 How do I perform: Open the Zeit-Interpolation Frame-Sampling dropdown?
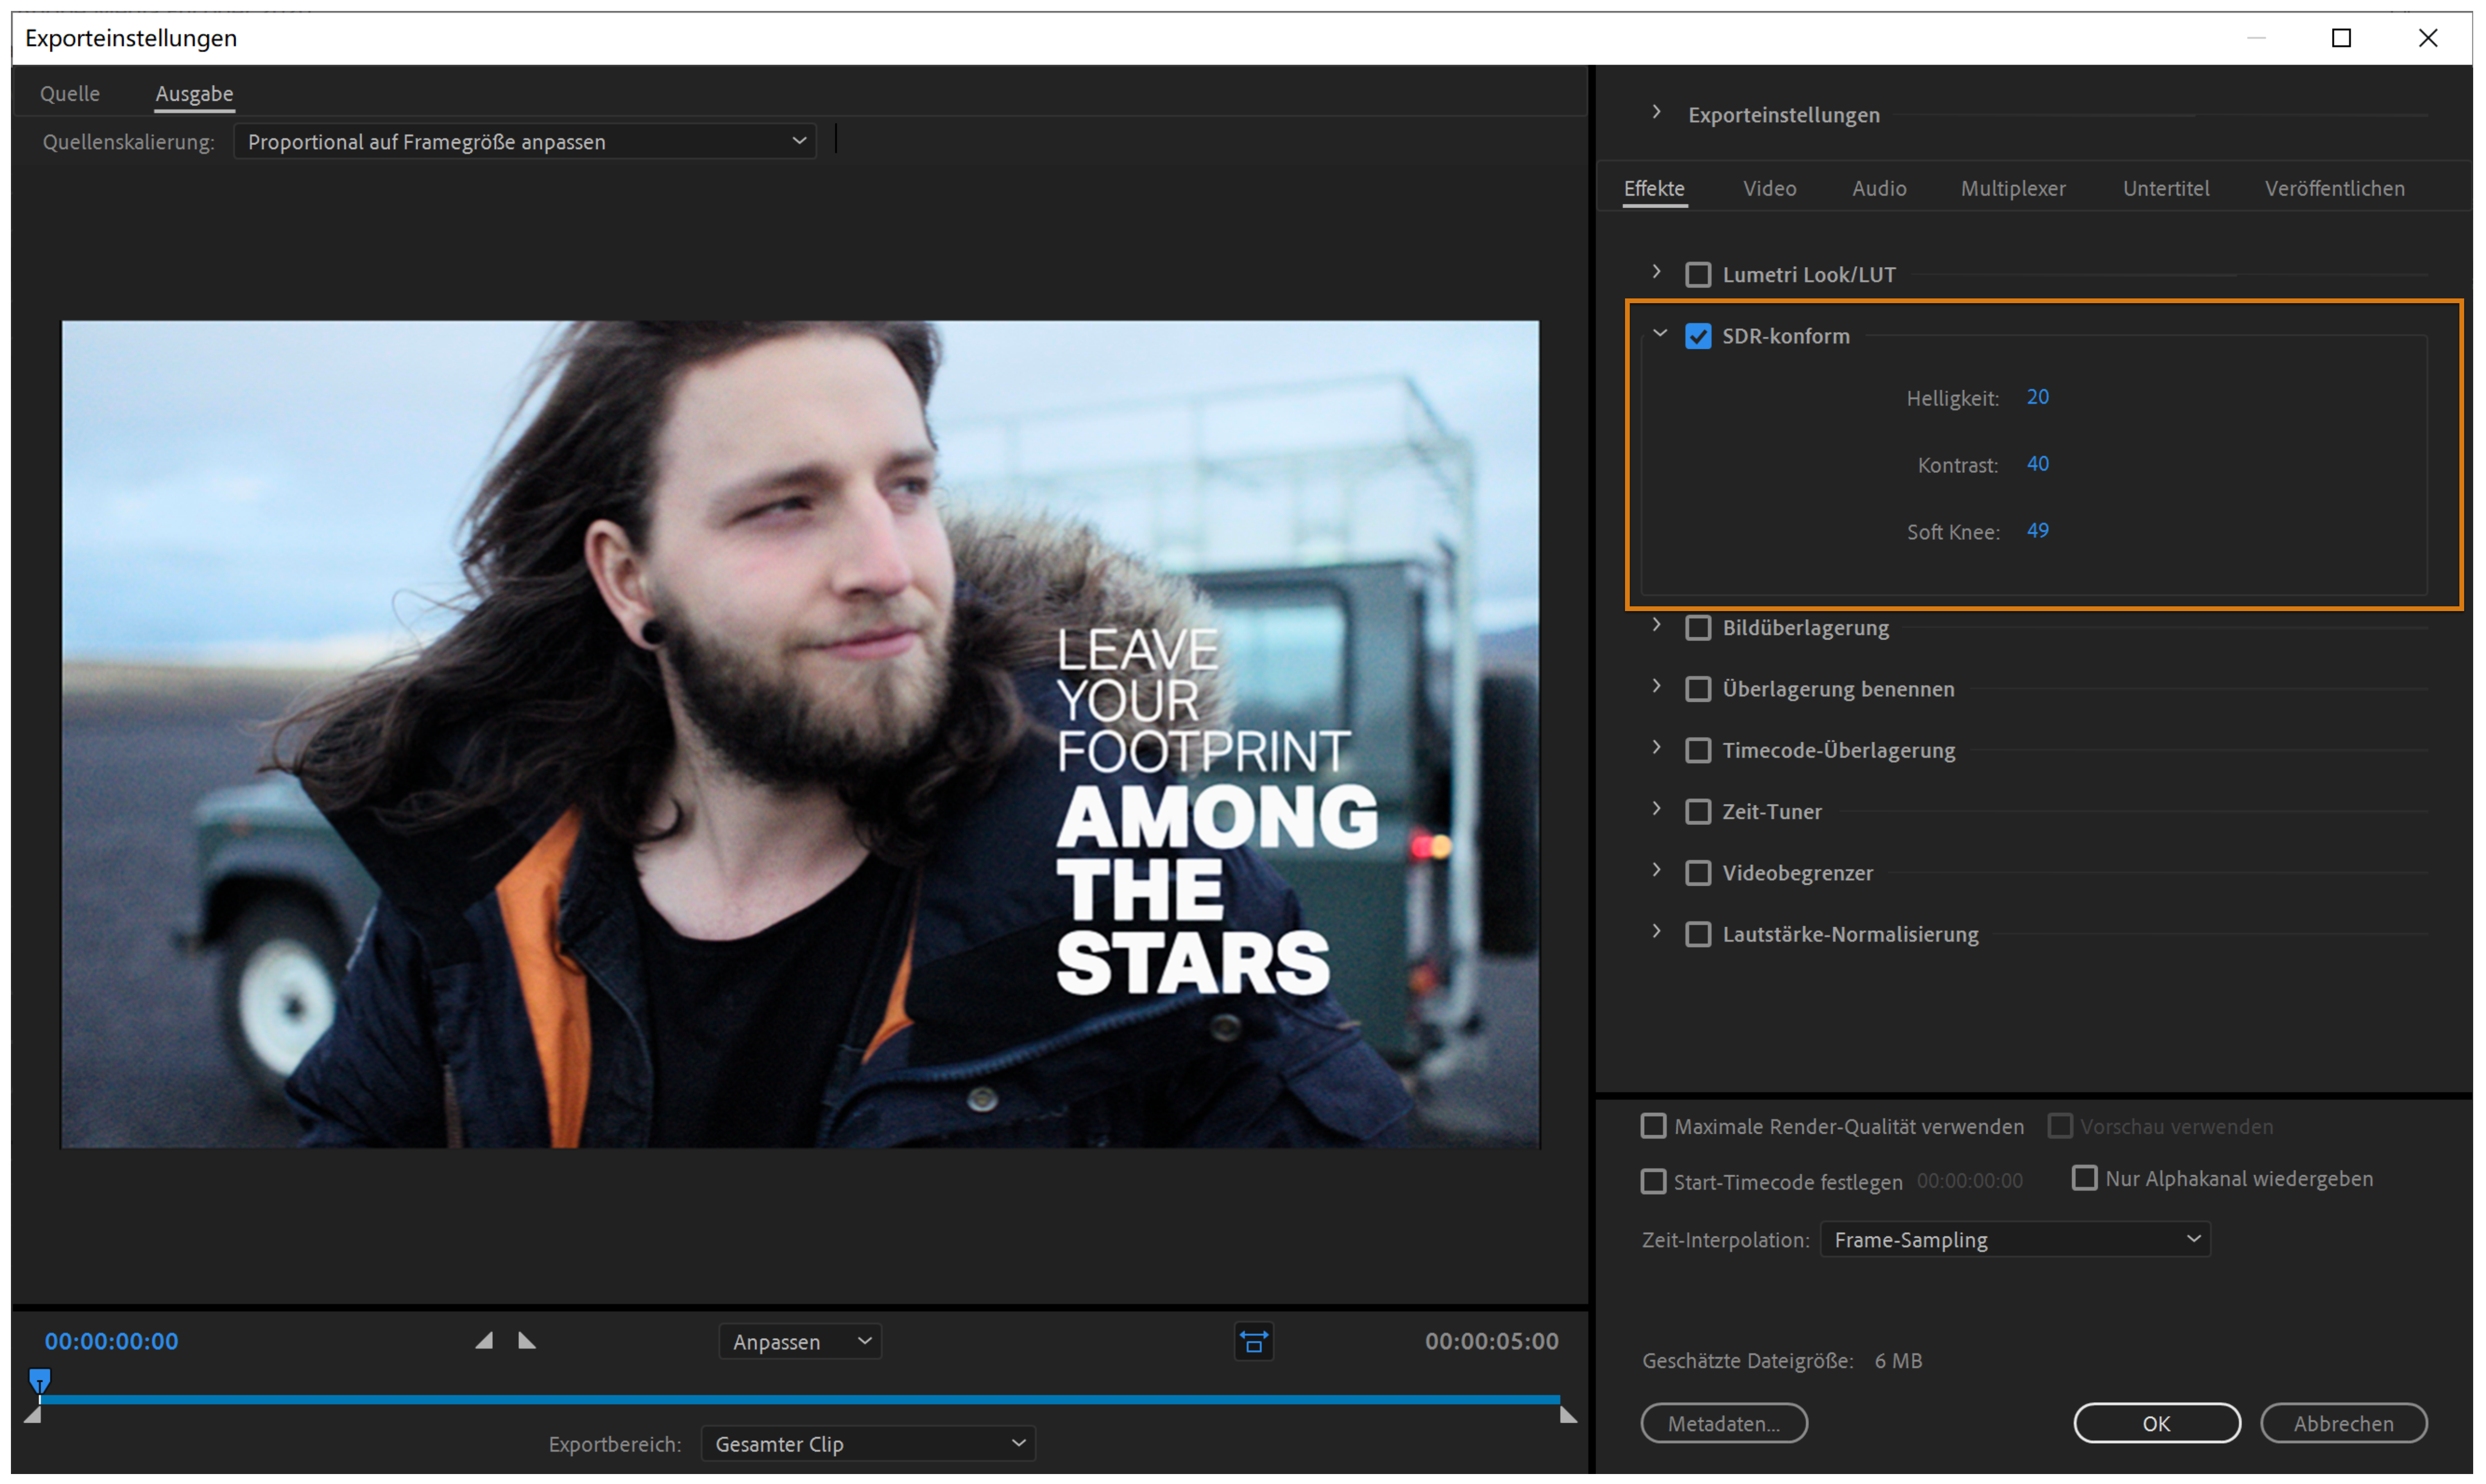tap(2014, 1239)
